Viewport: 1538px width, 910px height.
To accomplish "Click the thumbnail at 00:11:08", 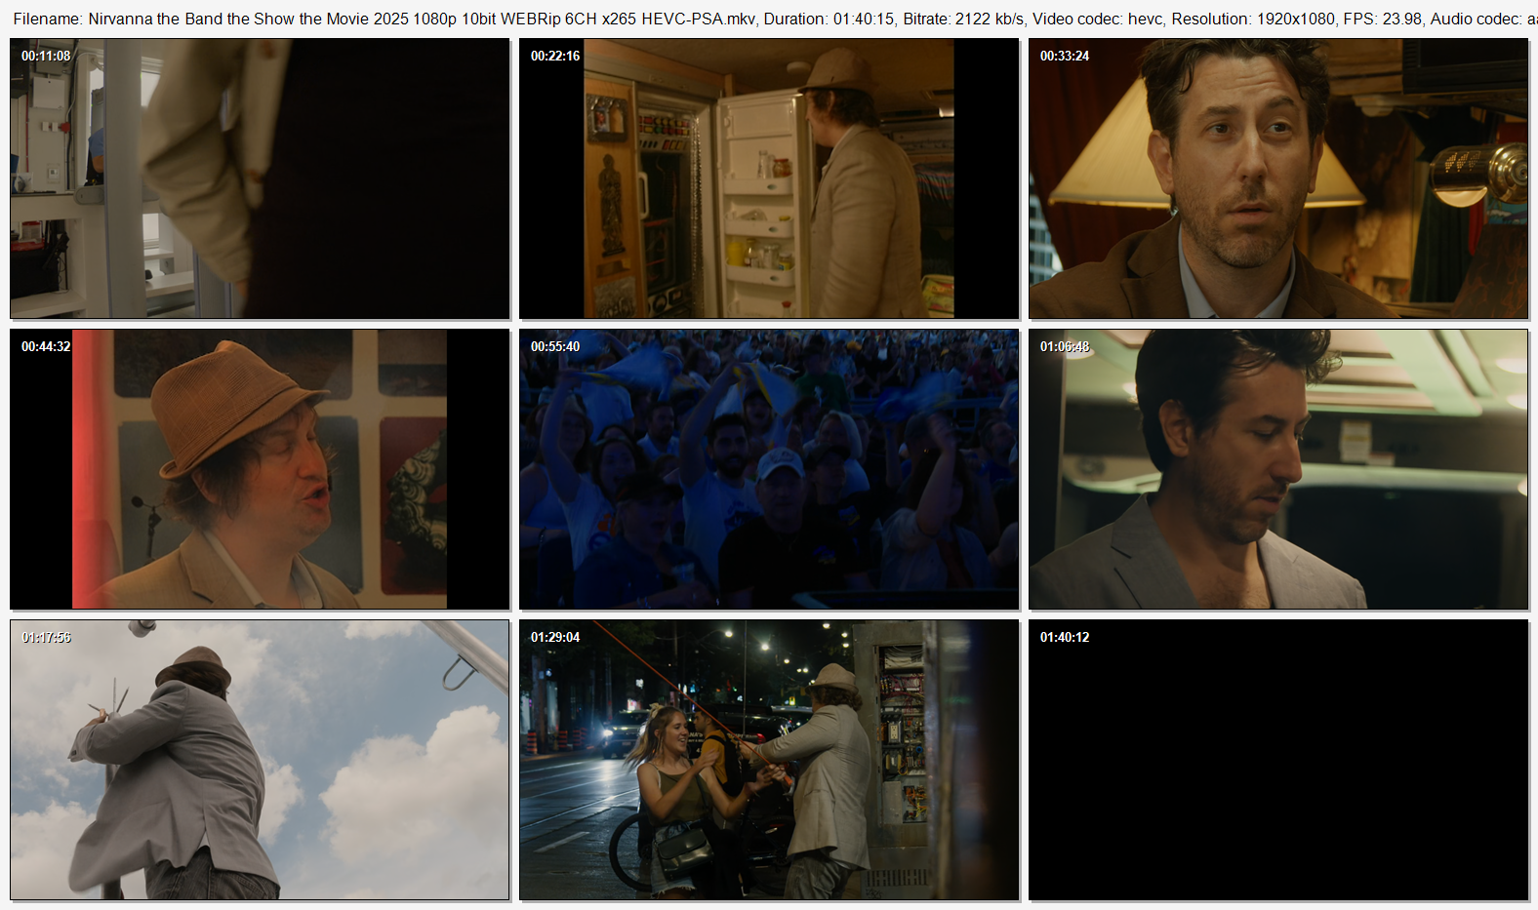I will tap(260, 178).
